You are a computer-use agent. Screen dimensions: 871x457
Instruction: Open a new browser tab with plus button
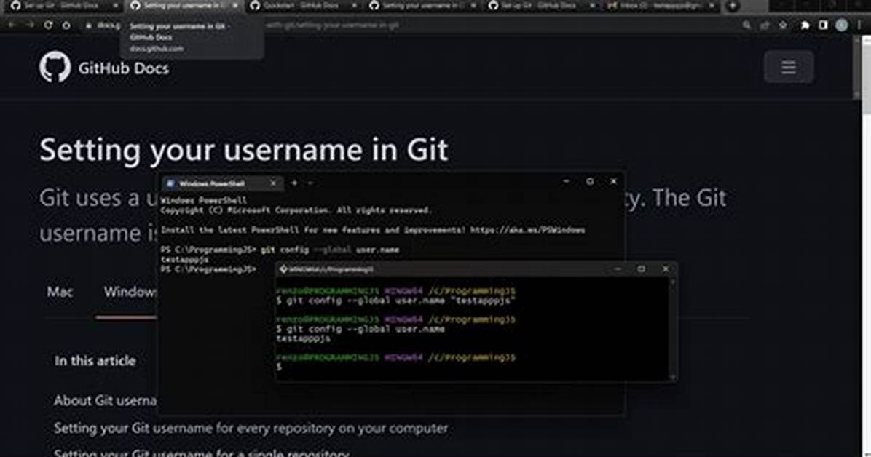[x=733, y=6]
